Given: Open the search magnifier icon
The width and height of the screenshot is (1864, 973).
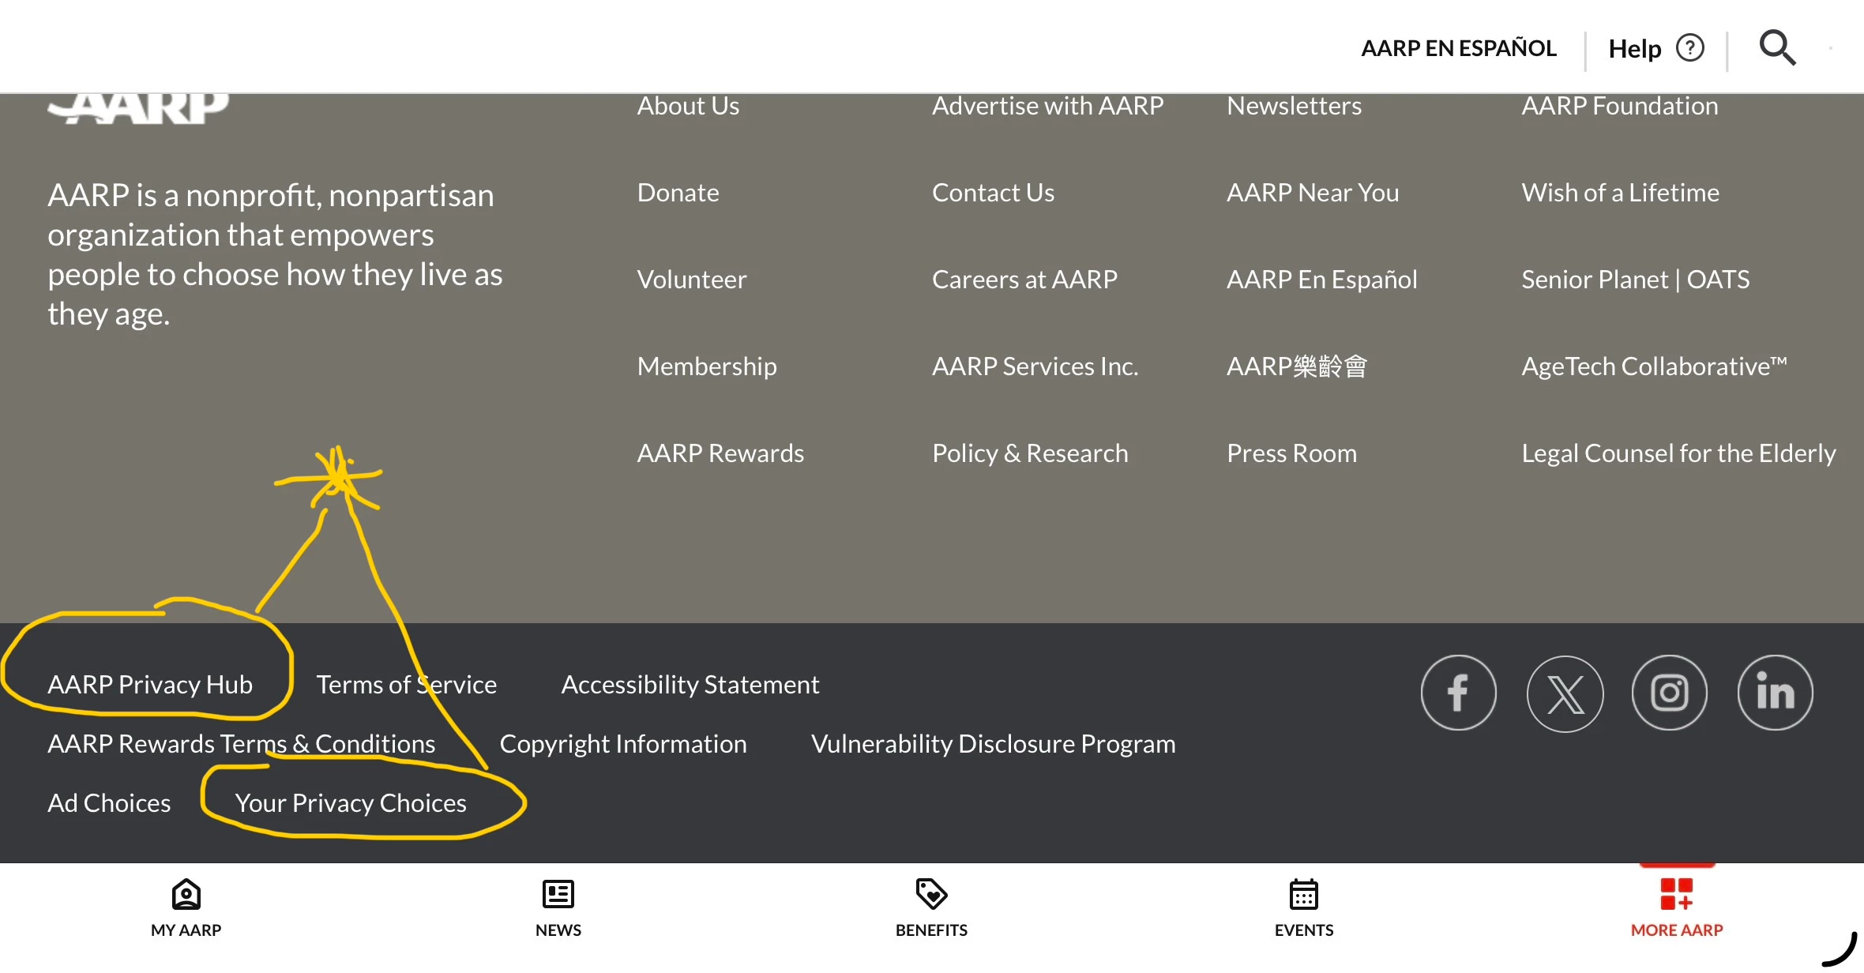Looking at the screenshot, I should point(1777,48).
